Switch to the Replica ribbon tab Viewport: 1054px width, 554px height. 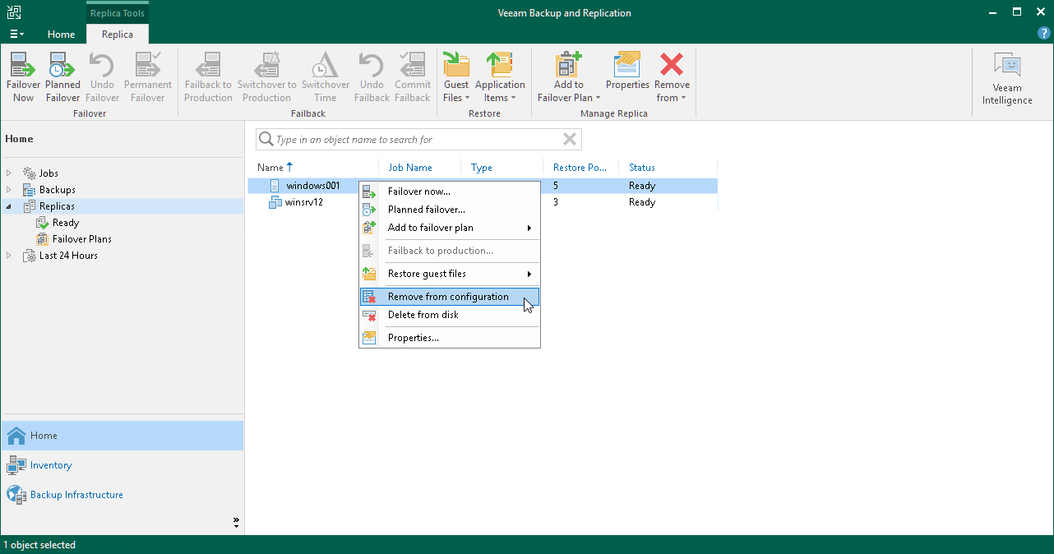pos(118,35)
